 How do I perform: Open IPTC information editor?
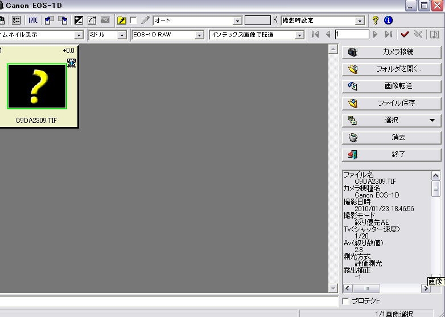[33, 20]
